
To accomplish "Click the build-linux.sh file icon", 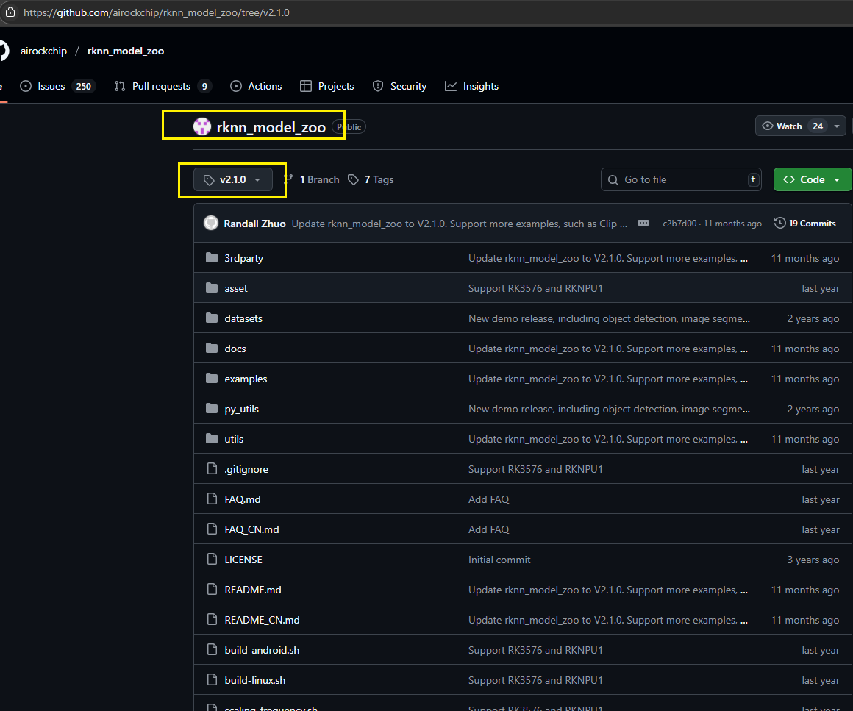I will [213, 679].
